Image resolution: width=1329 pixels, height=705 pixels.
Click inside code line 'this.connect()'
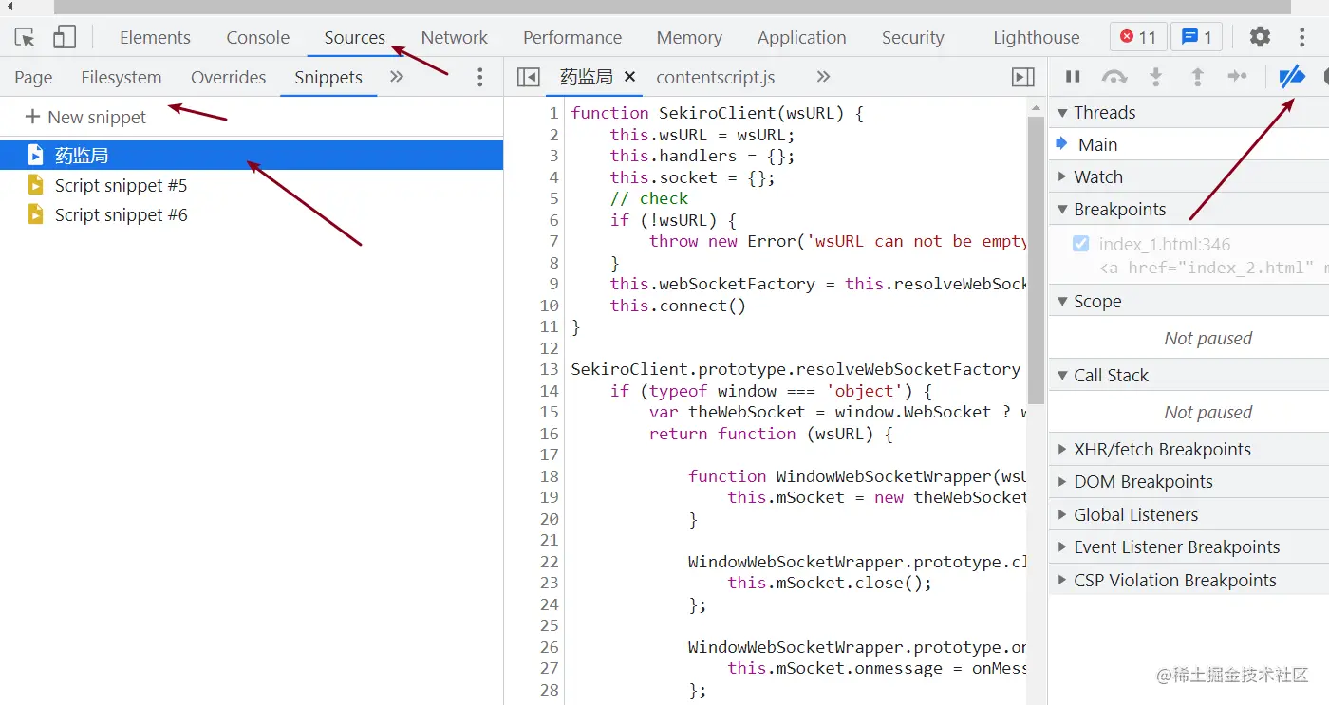pos(678,306)
